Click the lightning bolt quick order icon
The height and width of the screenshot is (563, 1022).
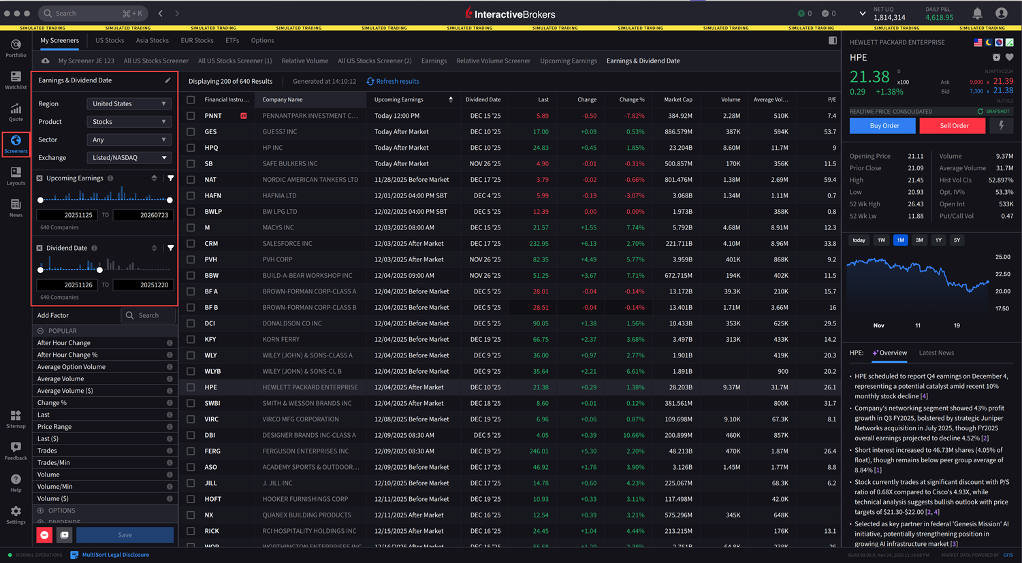(1001, 125)
